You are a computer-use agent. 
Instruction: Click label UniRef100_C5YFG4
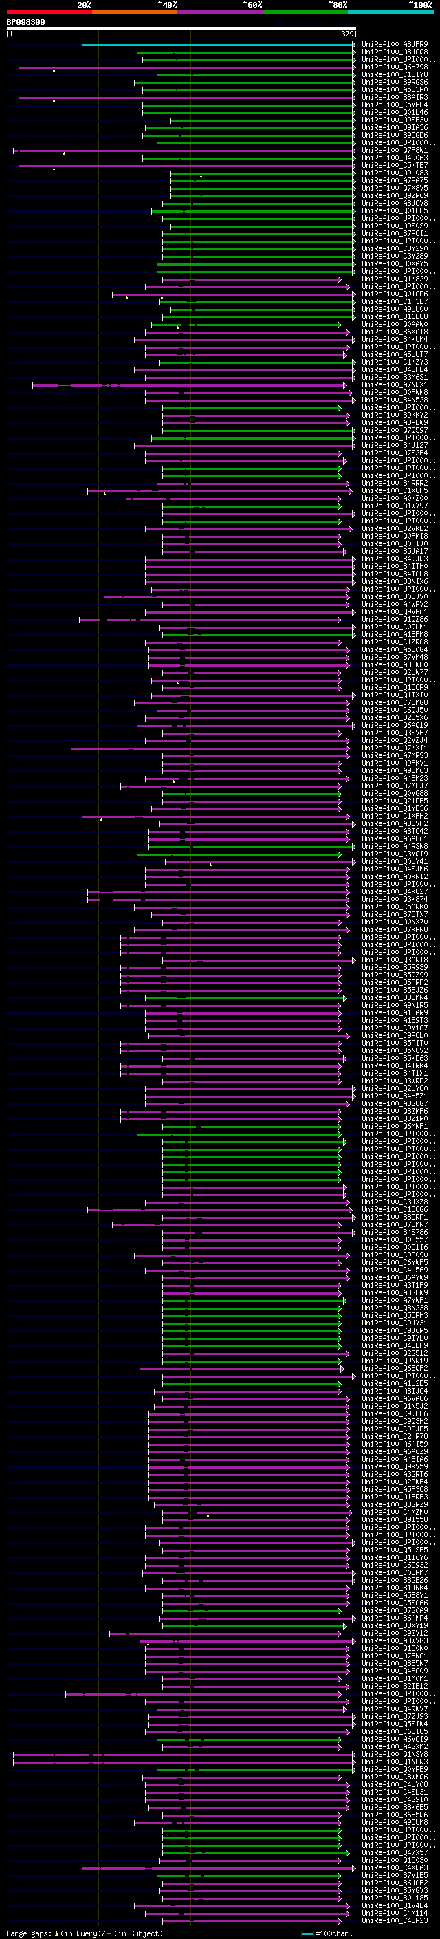coord(395,105)
